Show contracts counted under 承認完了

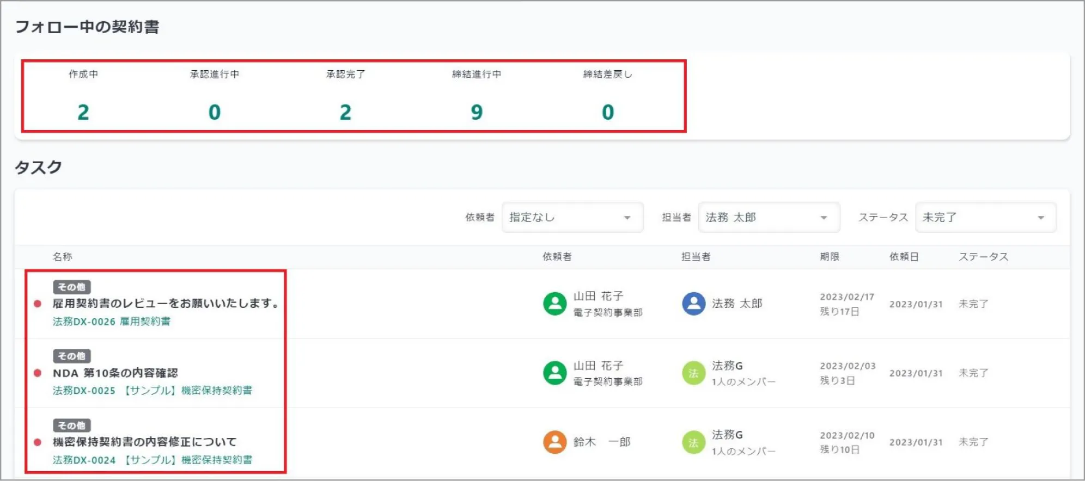click(x=345, y=112)
